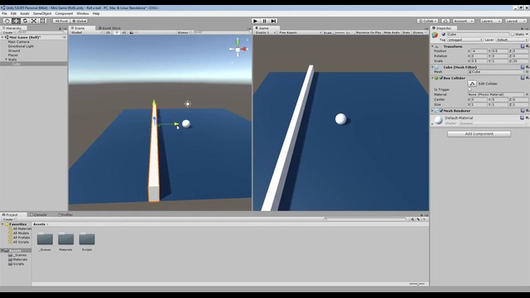
Task: Open the Layer dropdown in Inspector
Action: point(512,40)
